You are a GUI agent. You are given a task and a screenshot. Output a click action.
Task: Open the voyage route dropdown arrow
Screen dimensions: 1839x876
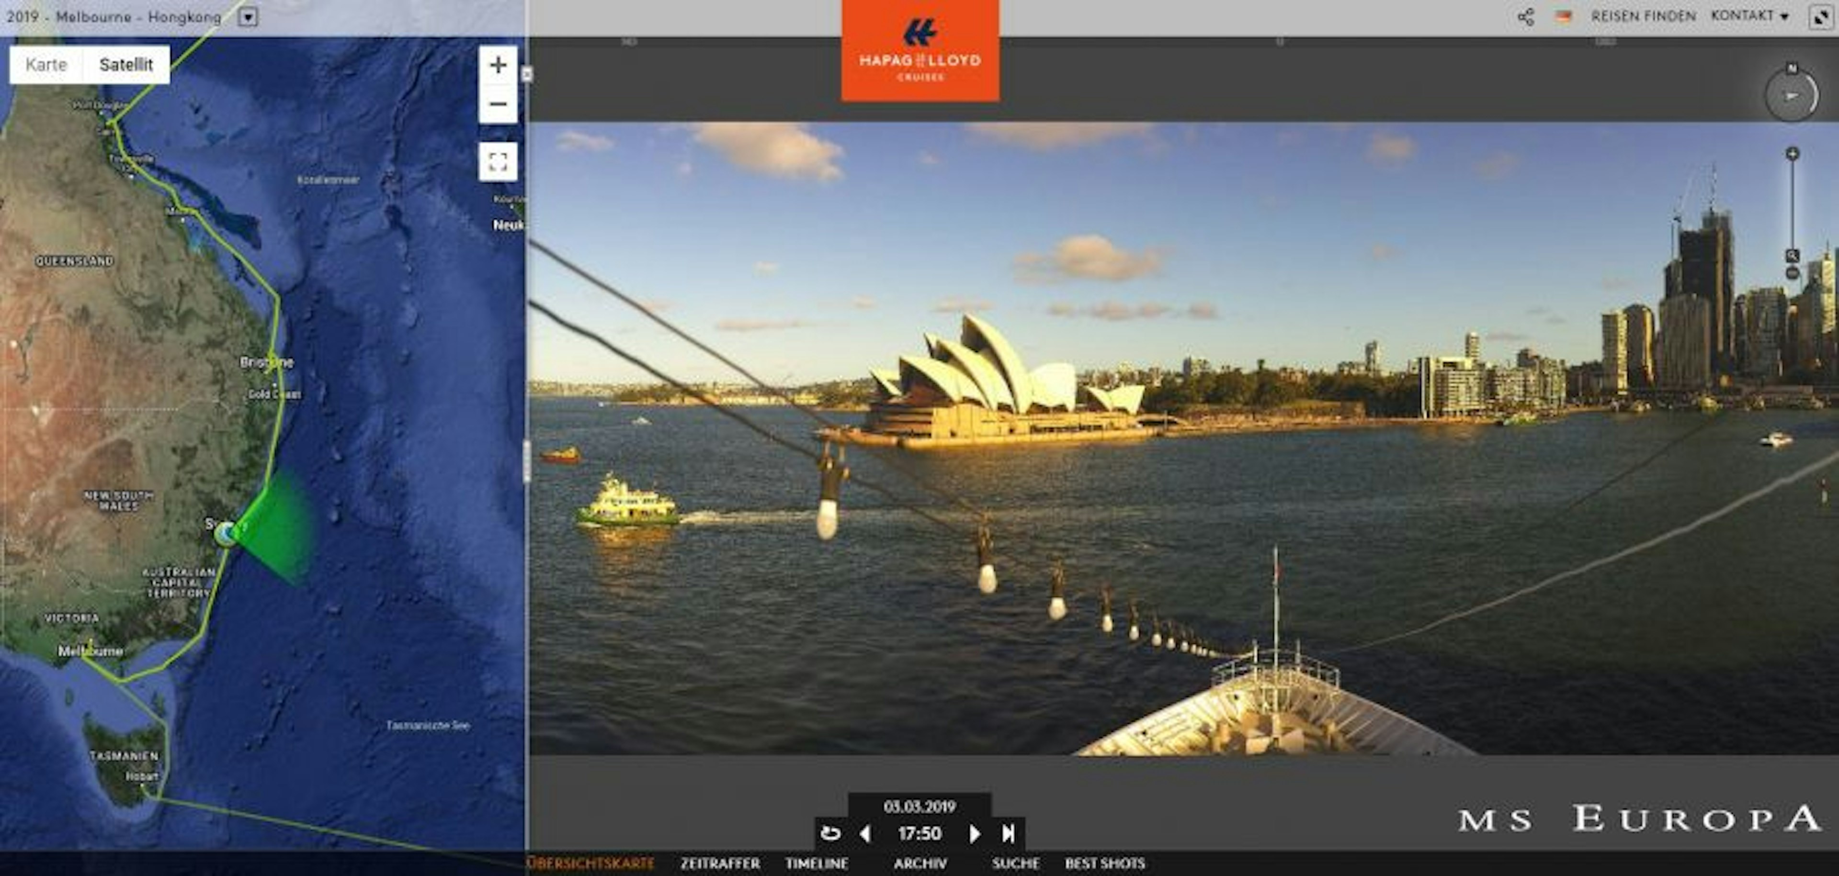tap(247, 16)
